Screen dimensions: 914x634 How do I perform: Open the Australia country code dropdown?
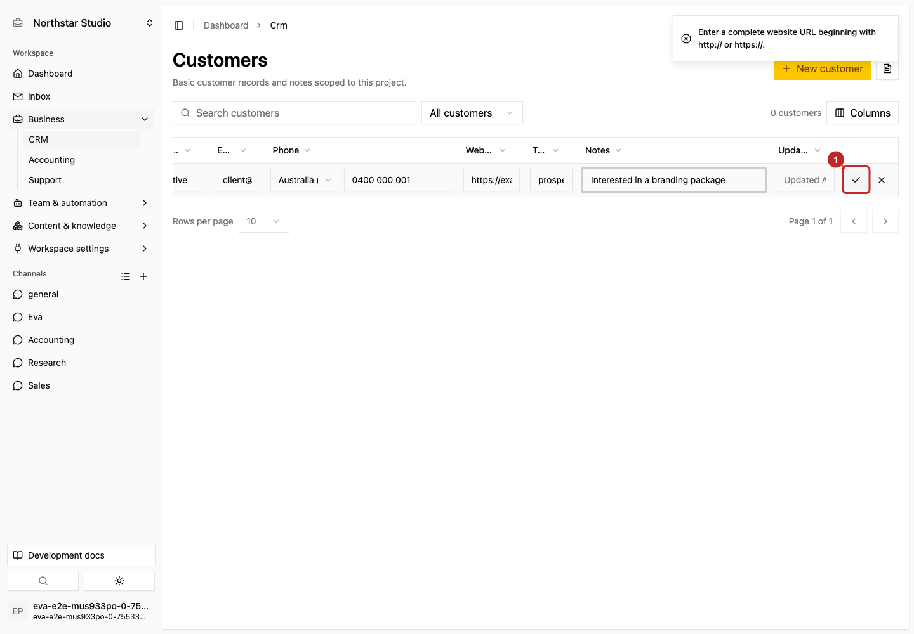click(x=306, y=180)
